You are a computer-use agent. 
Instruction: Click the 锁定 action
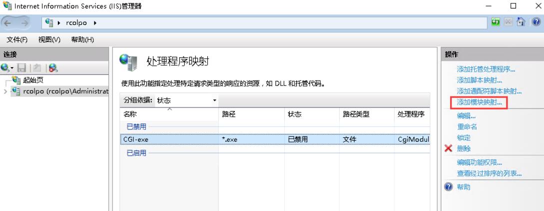point(464,138)
